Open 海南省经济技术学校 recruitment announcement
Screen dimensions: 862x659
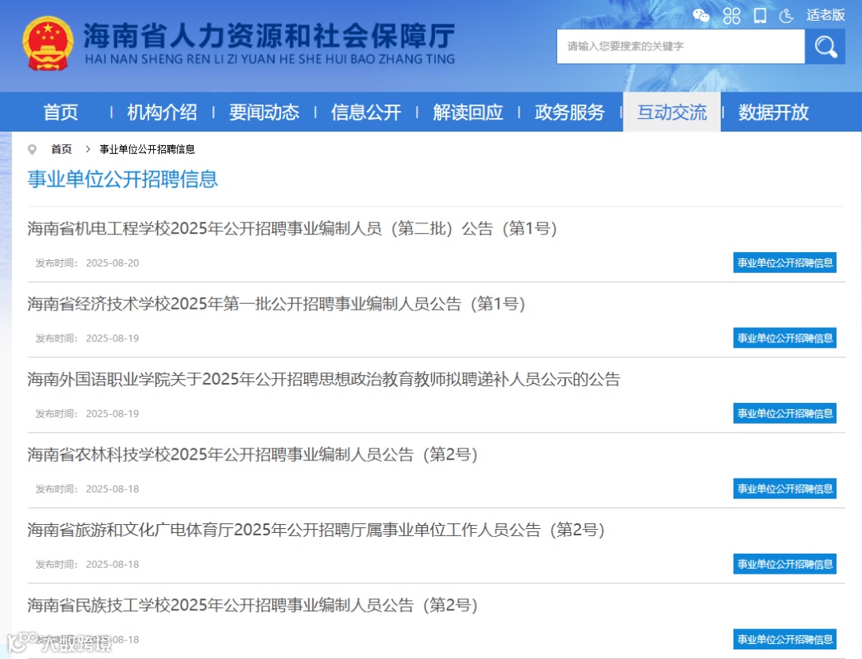pyautogui.click(x=276, y=303)
